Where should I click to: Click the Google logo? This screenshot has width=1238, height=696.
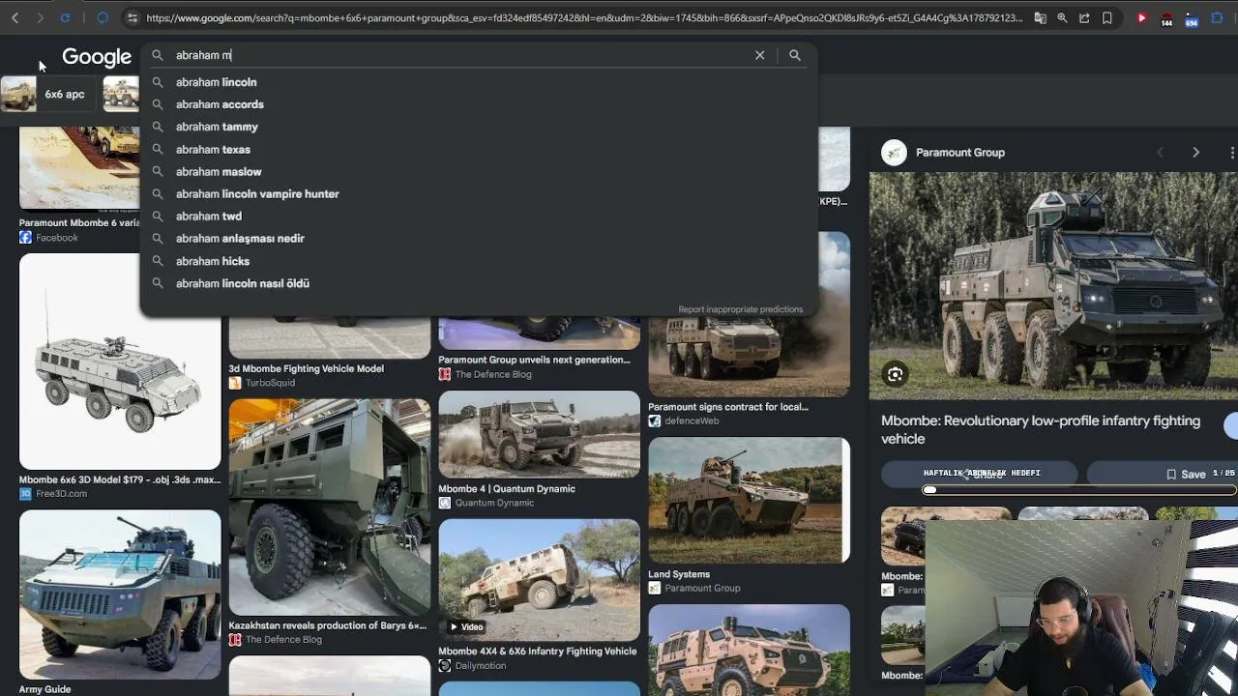click(97, 57)
